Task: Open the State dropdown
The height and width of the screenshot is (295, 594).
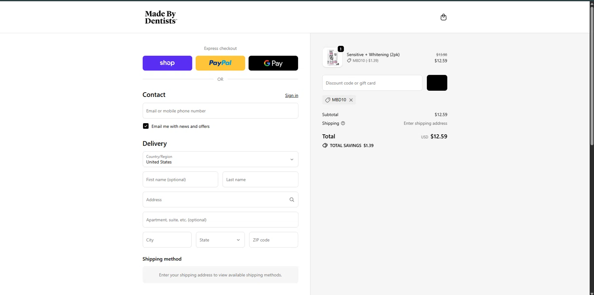Action: pyautogui.click(x=220, y=240)
